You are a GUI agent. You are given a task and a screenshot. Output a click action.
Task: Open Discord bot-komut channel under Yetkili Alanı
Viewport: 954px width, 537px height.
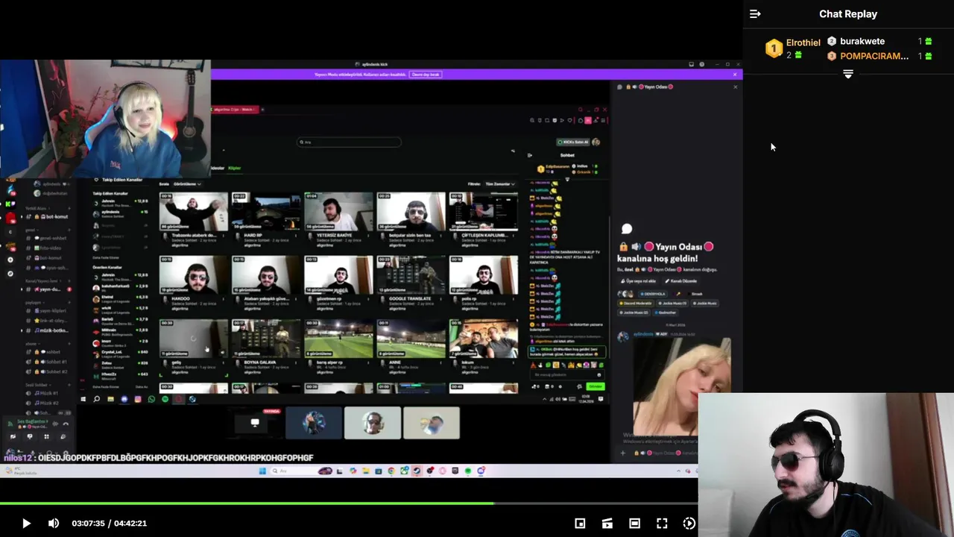(x=50, y=216)
